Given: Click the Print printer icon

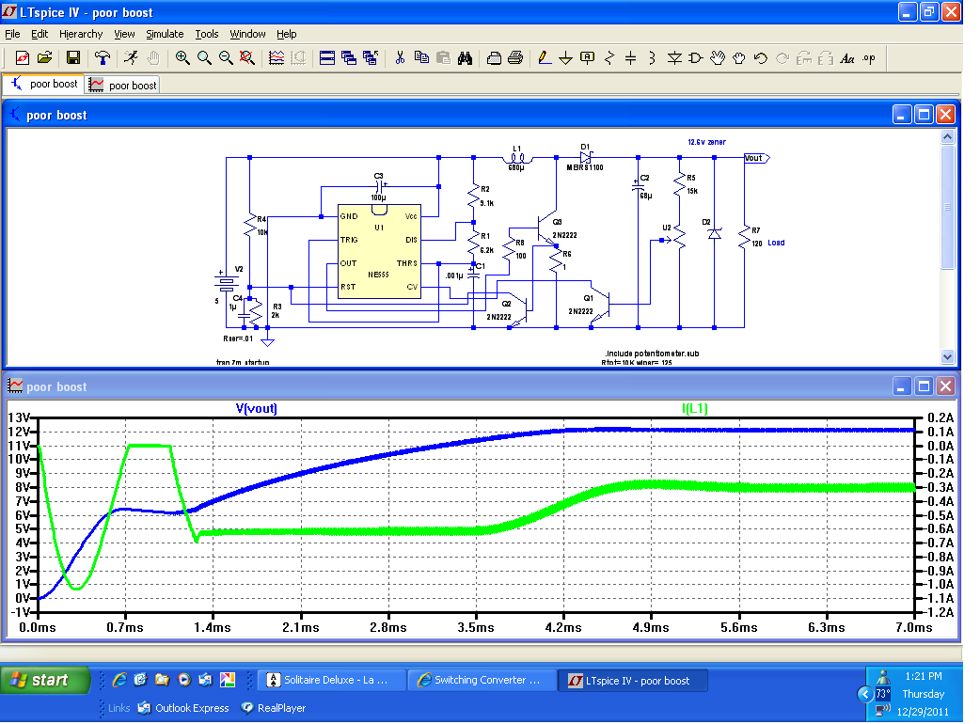Looking at the screenshot, I should [x=515, y=58].
